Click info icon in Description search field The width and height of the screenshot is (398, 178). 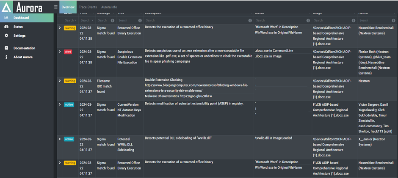[250, 20]
